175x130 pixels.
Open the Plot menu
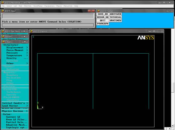coord(20,6)
